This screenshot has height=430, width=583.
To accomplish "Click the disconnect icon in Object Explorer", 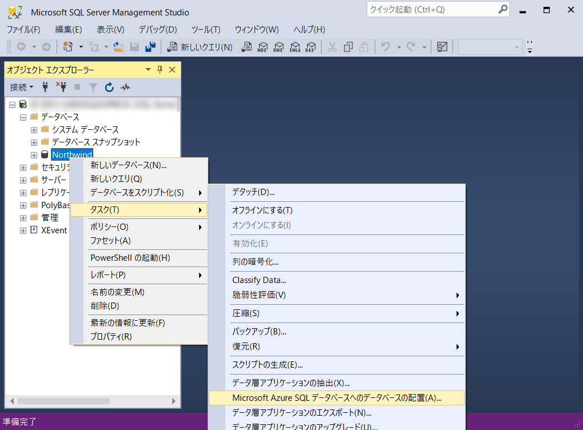I will [x=61, y=87].
